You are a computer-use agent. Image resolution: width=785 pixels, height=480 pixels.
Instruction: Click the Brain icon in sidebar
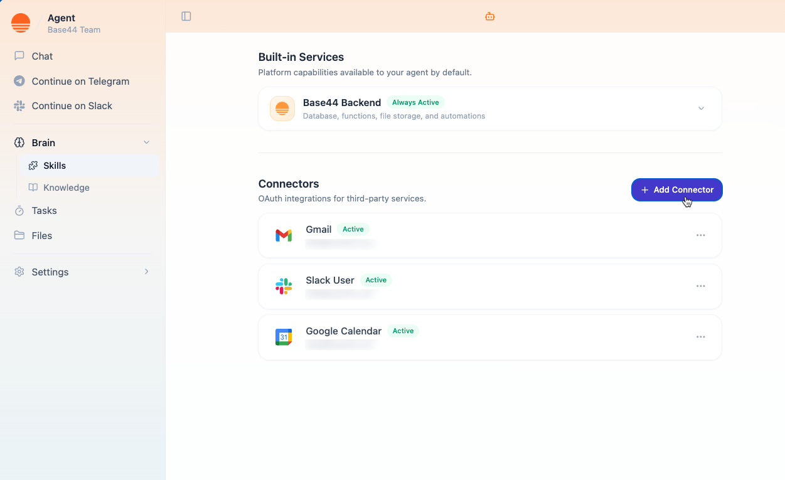[x=19, y=142]
